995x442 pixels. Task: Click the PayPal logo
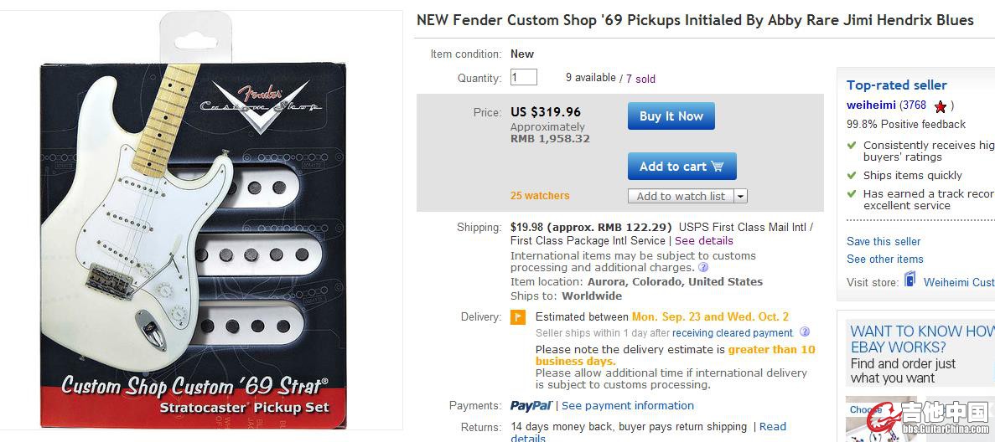pos(531,406)
